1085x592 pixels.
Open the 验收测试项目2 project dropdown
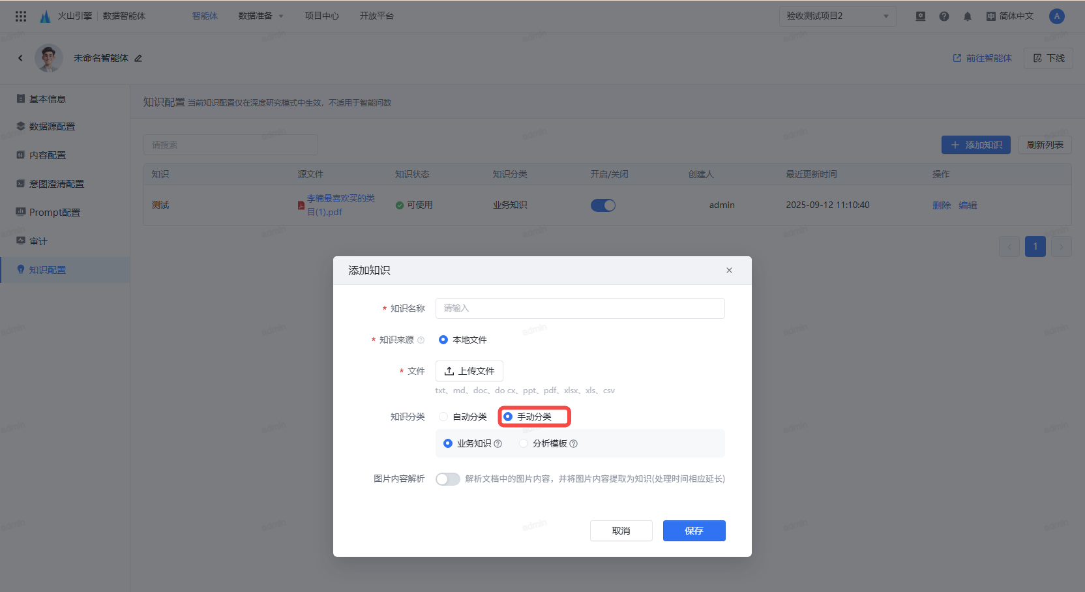838,16
